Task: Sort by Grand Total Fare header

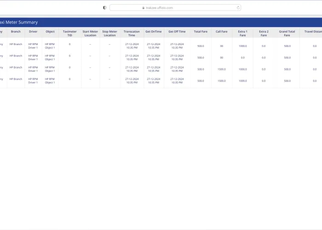Action: (287, 33)
